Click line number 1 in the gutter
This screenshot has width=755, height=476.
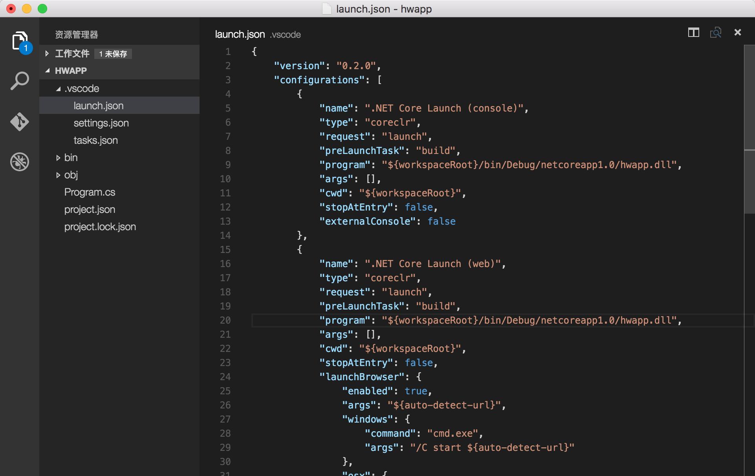(228, 52)
